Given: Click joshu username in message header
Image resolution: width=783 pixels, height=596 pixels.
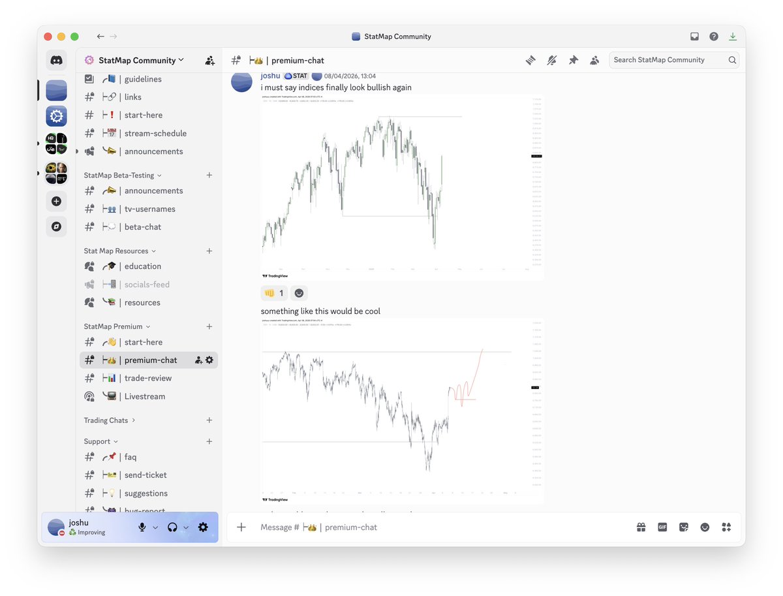Looking at the screenshot, I should pos(270,76).
